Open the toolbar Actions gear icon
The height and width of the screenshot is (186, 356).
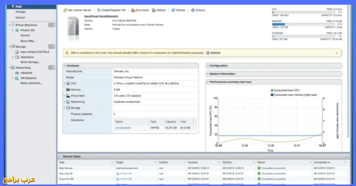click(x=193, y=10)
